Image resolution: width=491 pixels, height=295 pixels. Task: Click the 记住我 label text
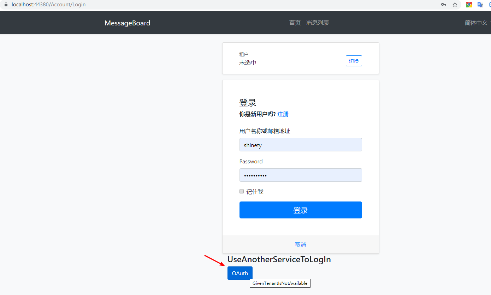tap(255, 192)
